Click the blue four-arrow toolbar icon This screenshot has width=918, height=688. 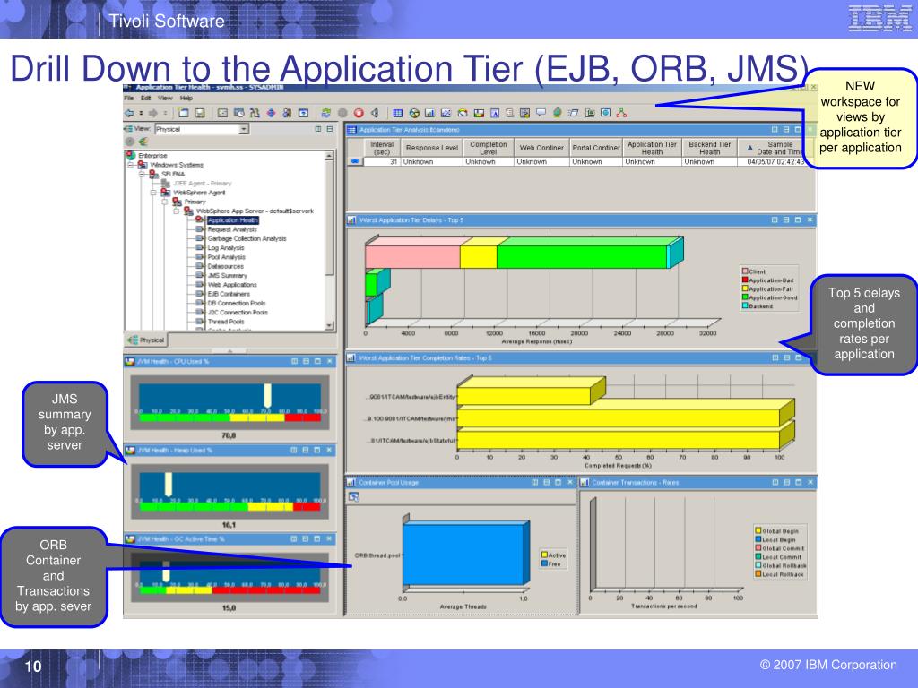point(271,113)
